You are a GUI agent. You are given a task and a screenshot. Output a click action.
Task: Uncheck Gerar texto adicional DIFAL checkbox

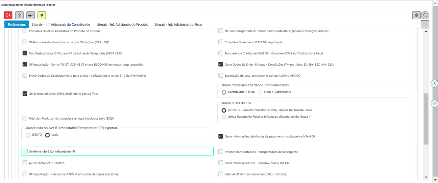click(x=25, y=93)
